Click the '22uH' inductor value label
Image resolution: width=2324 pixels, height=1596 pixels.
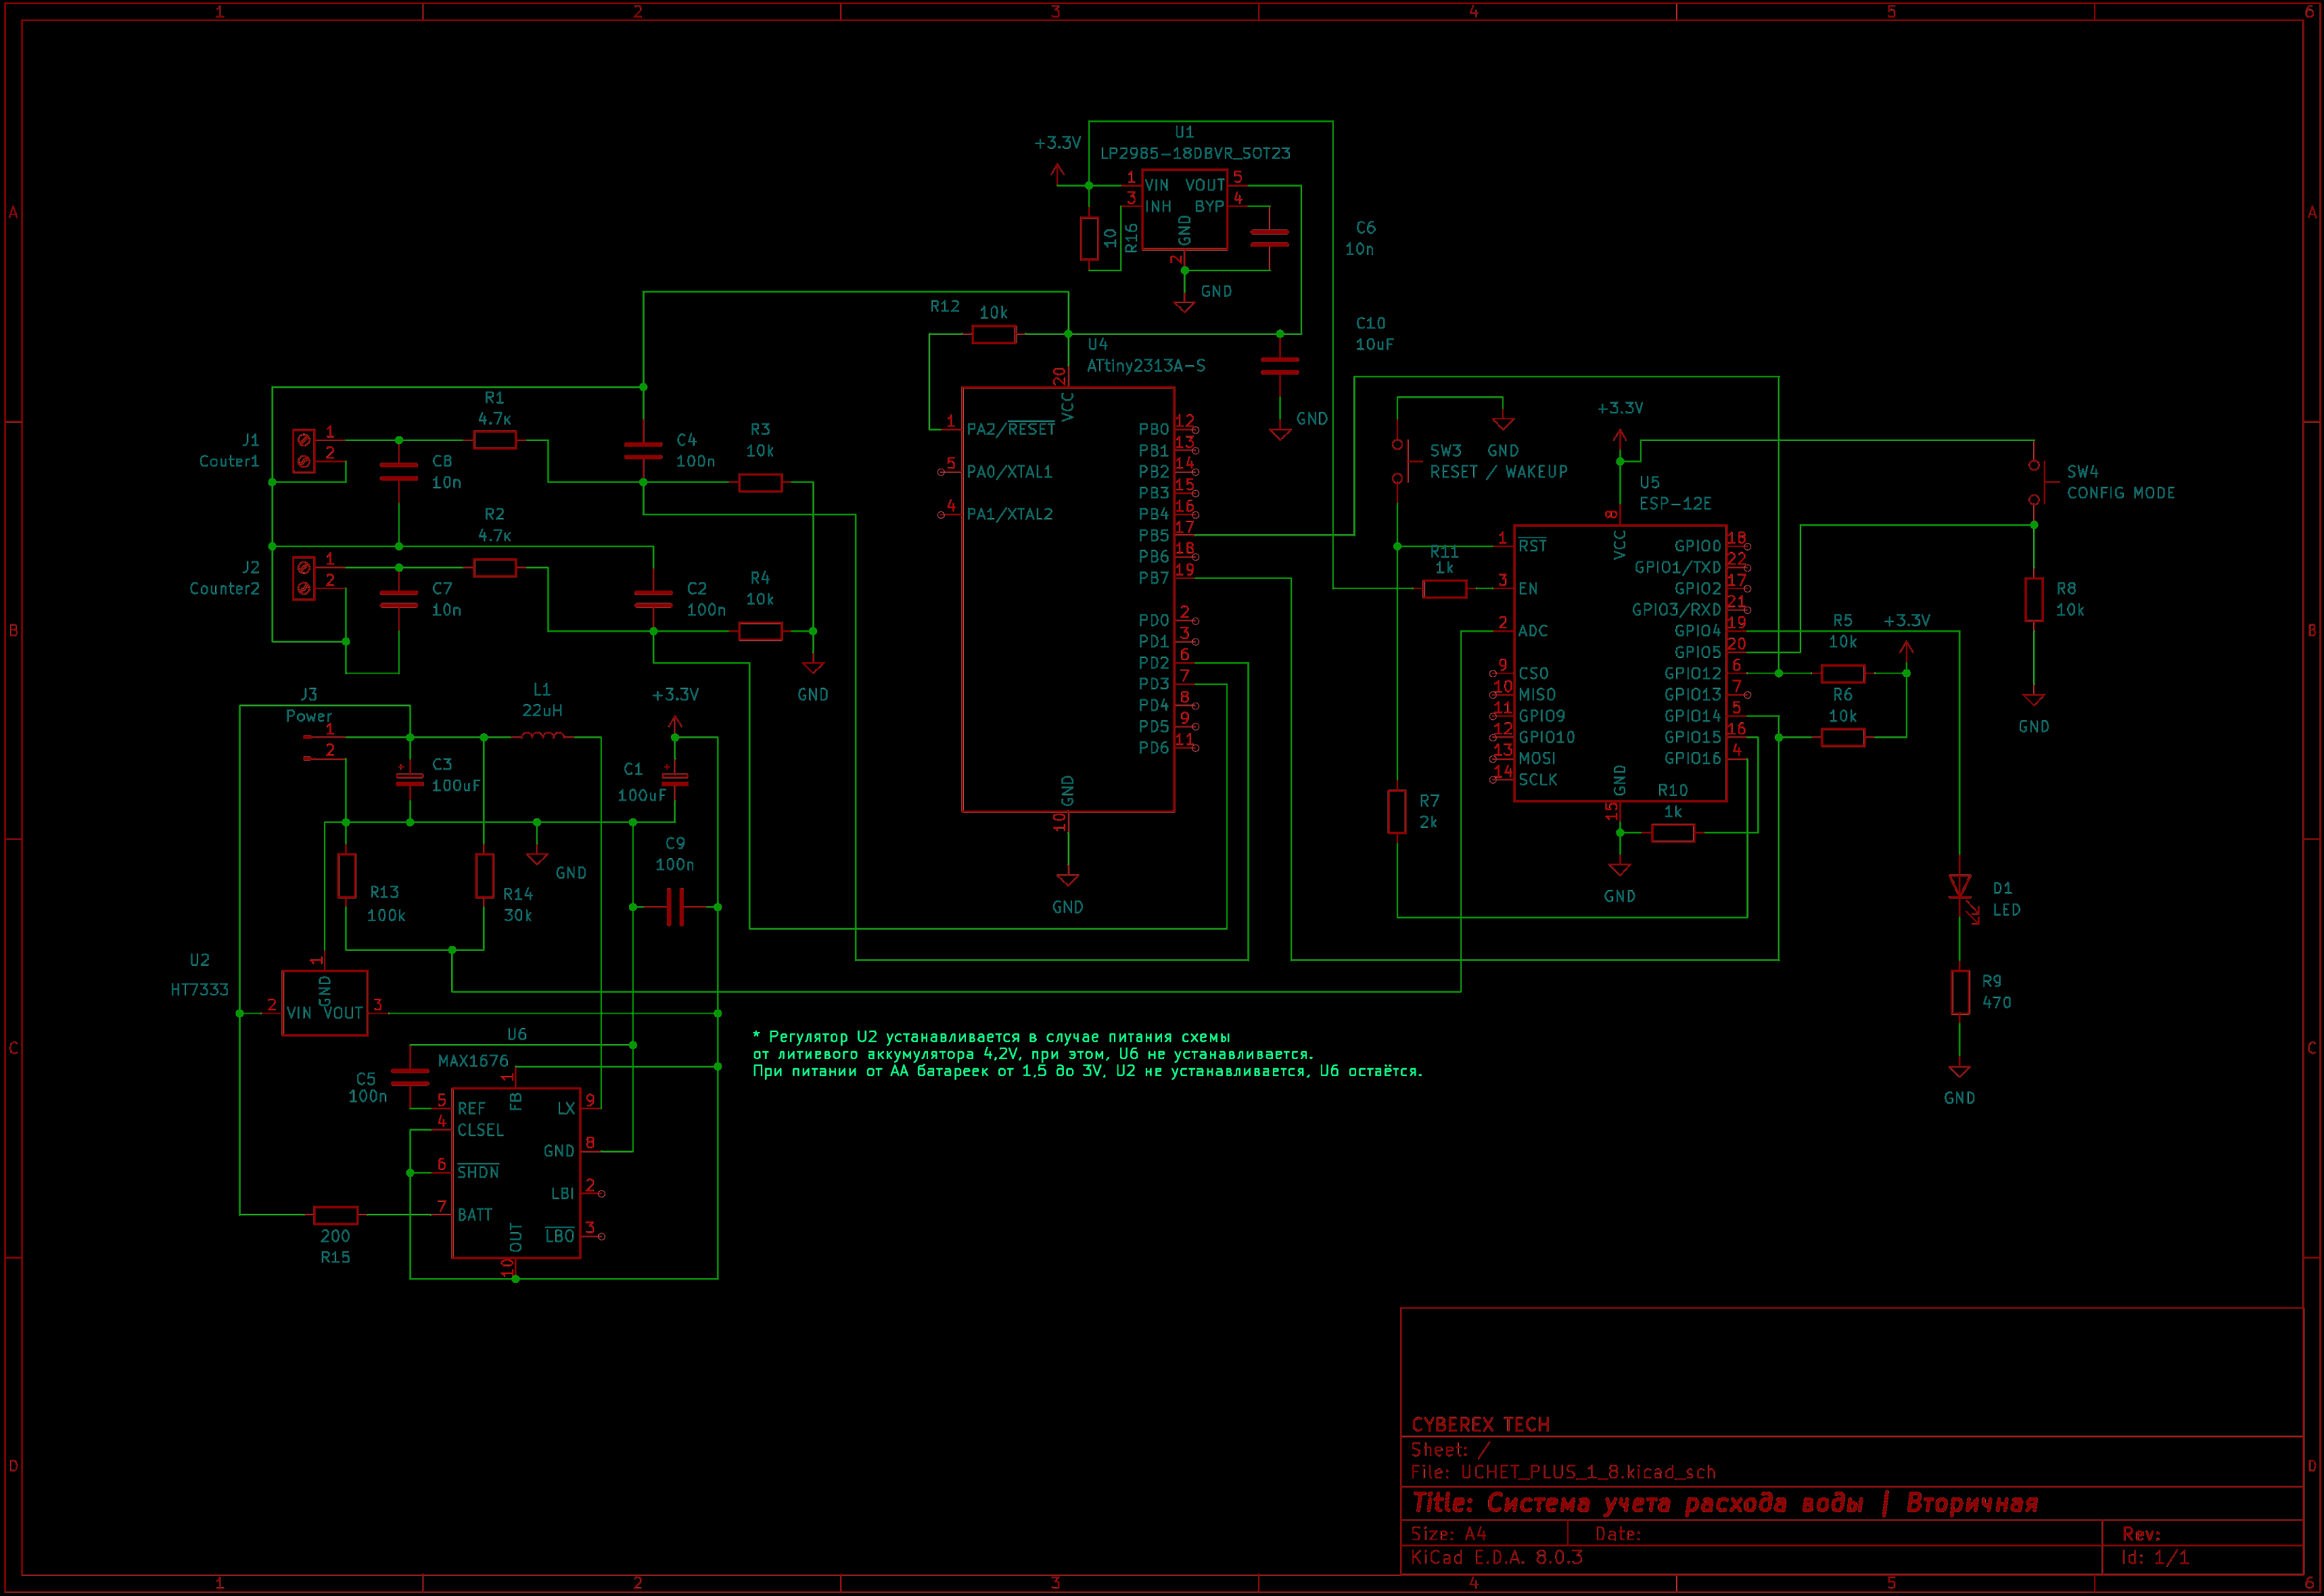542,710
